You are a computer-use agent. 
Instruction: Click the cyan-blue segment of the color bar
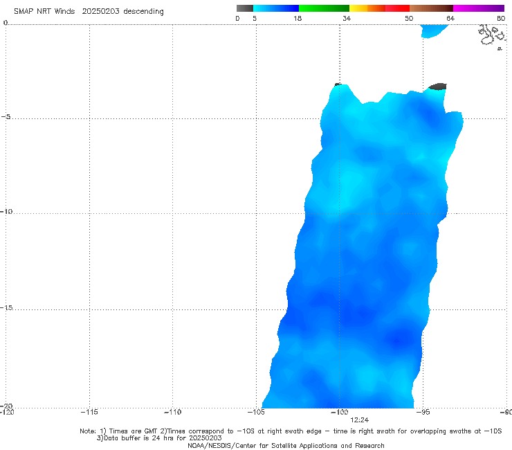pos(276,8)
